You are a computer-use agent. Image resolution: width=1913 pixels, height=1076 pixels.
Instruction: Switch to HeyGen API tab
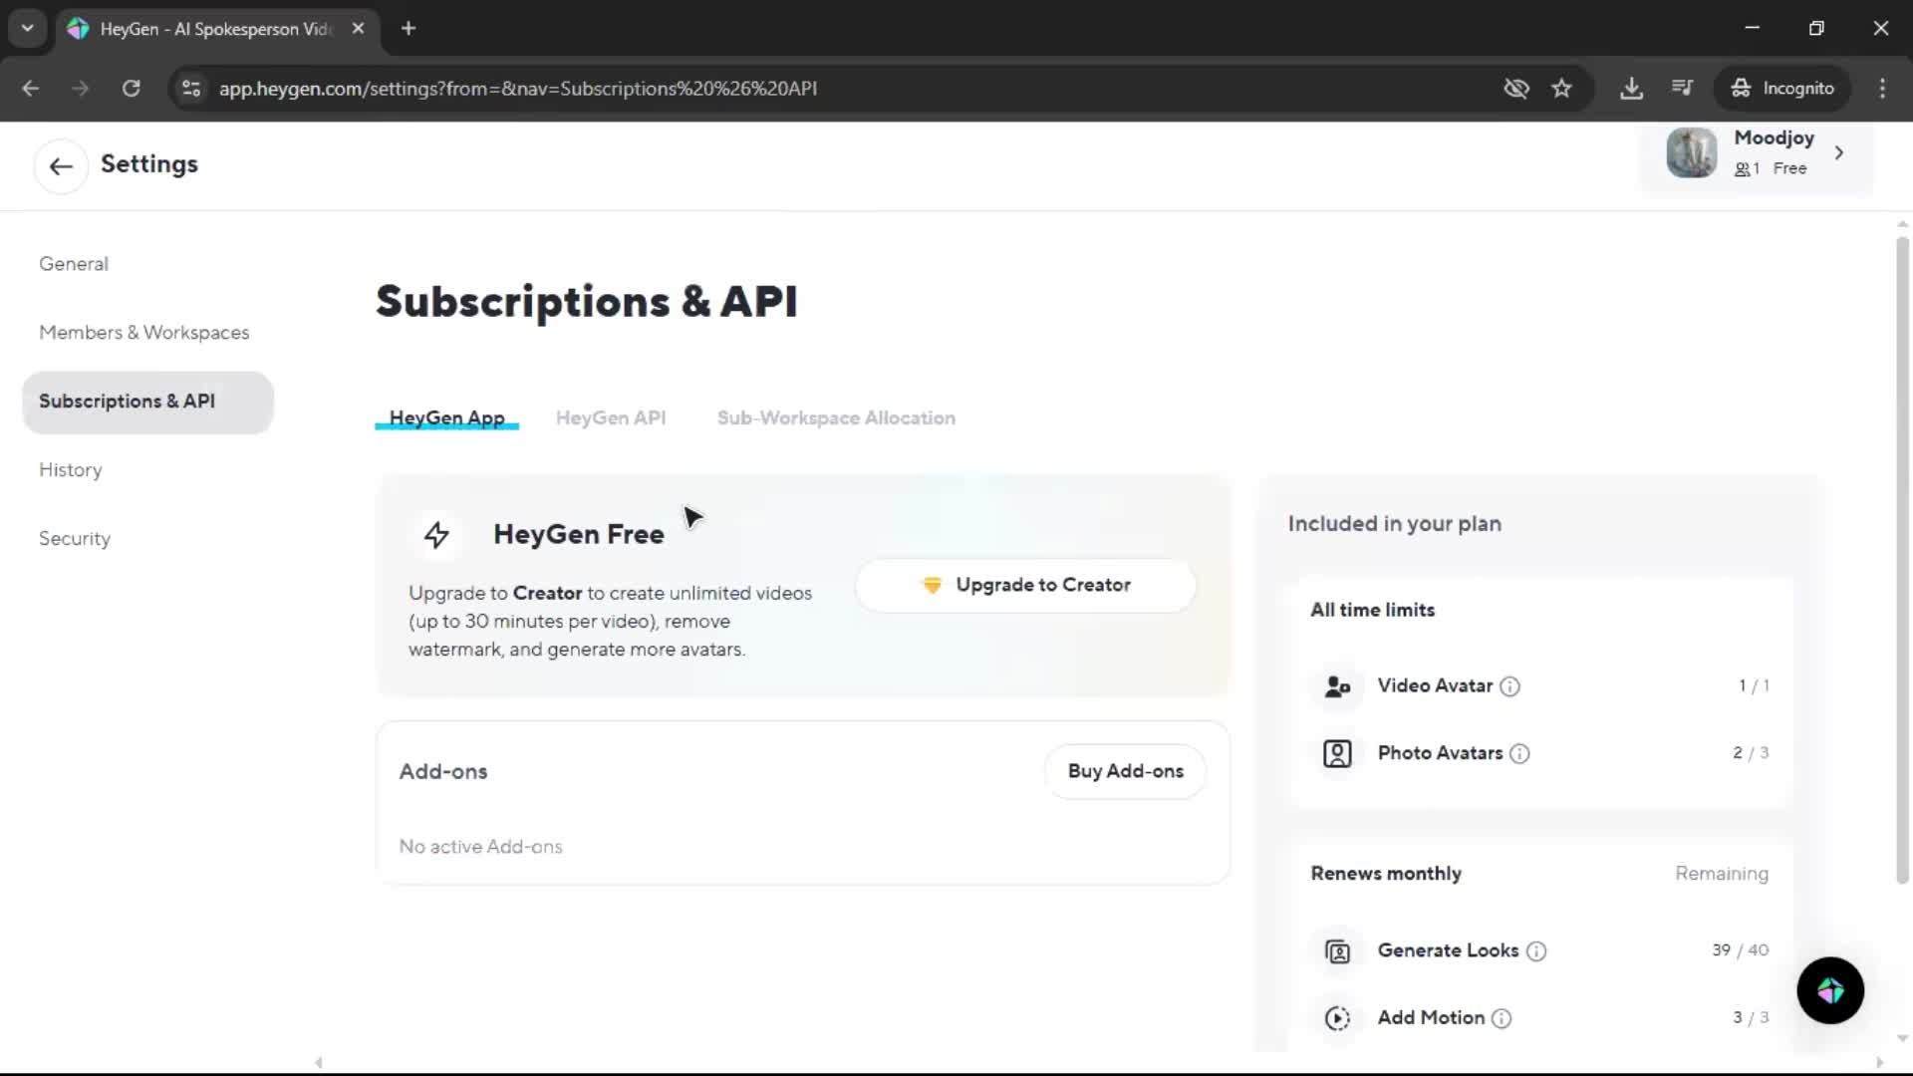click(610, 418)
